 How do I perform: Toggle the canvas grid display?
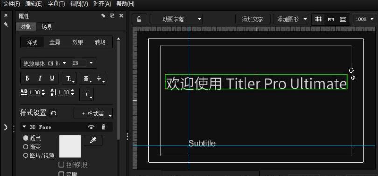pos(318,19)
